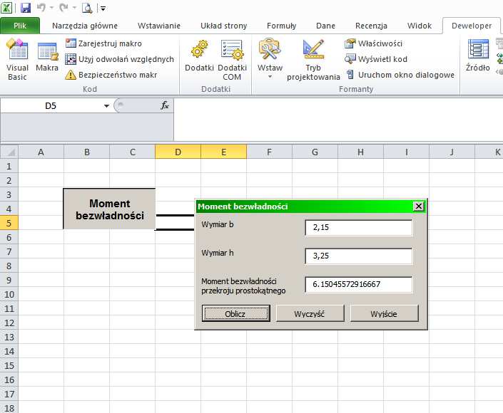Expand the Redo history dropdown arrow
This screenshot has height=413, width=503.
tap(74, 8)
